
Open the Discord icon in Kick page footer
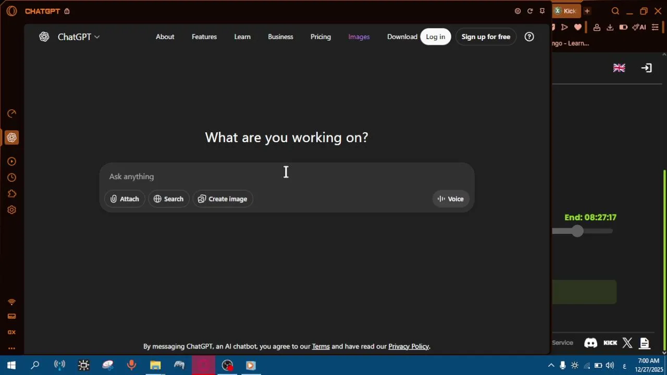tap(590, 343)
